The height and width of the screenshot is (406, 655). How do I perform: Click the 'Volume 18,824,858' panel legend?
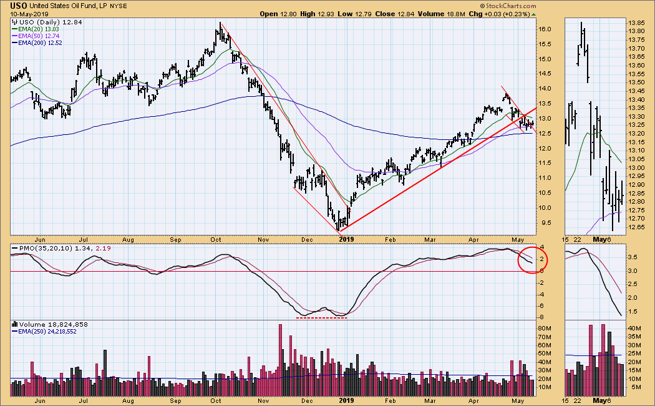point(50,324)
